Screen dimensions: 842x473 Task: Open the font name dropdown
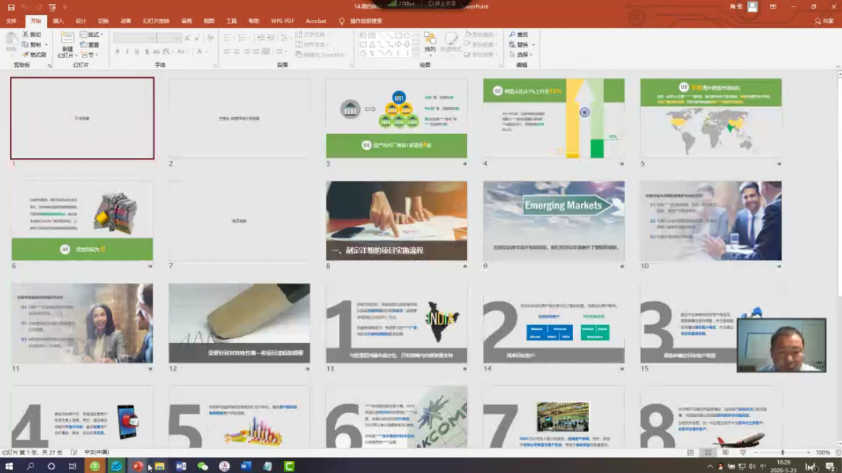point(152,38)
